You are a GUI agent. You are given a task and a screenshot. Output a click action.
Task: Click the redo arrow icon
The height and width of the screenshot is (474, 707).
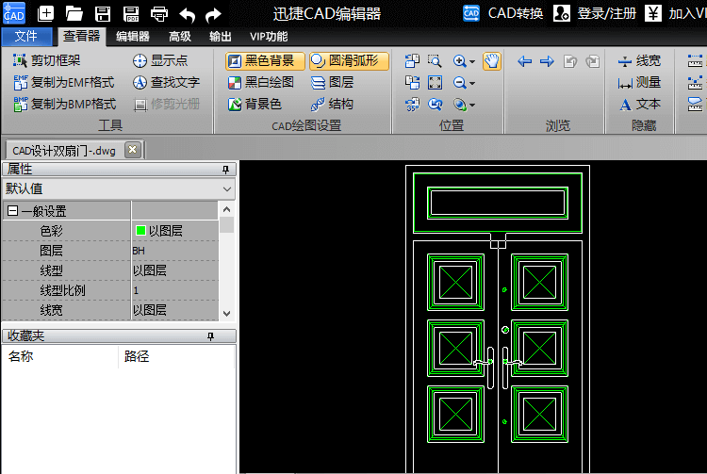click(213, 14)
